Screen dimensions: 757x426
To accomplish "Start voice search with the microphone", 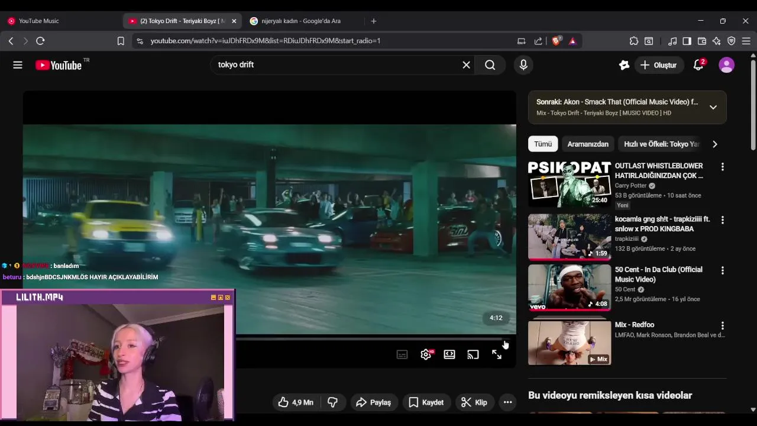I will click(x=523, y=65).
